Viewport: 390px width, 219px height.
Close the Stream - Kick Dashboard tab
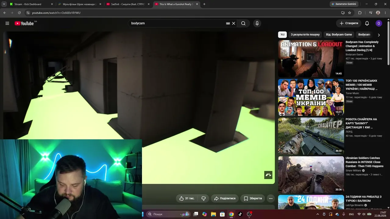click(52, 4)
